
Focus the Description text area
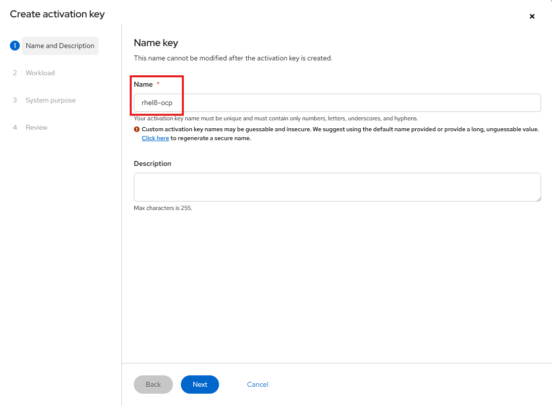(x=337, y=187)
